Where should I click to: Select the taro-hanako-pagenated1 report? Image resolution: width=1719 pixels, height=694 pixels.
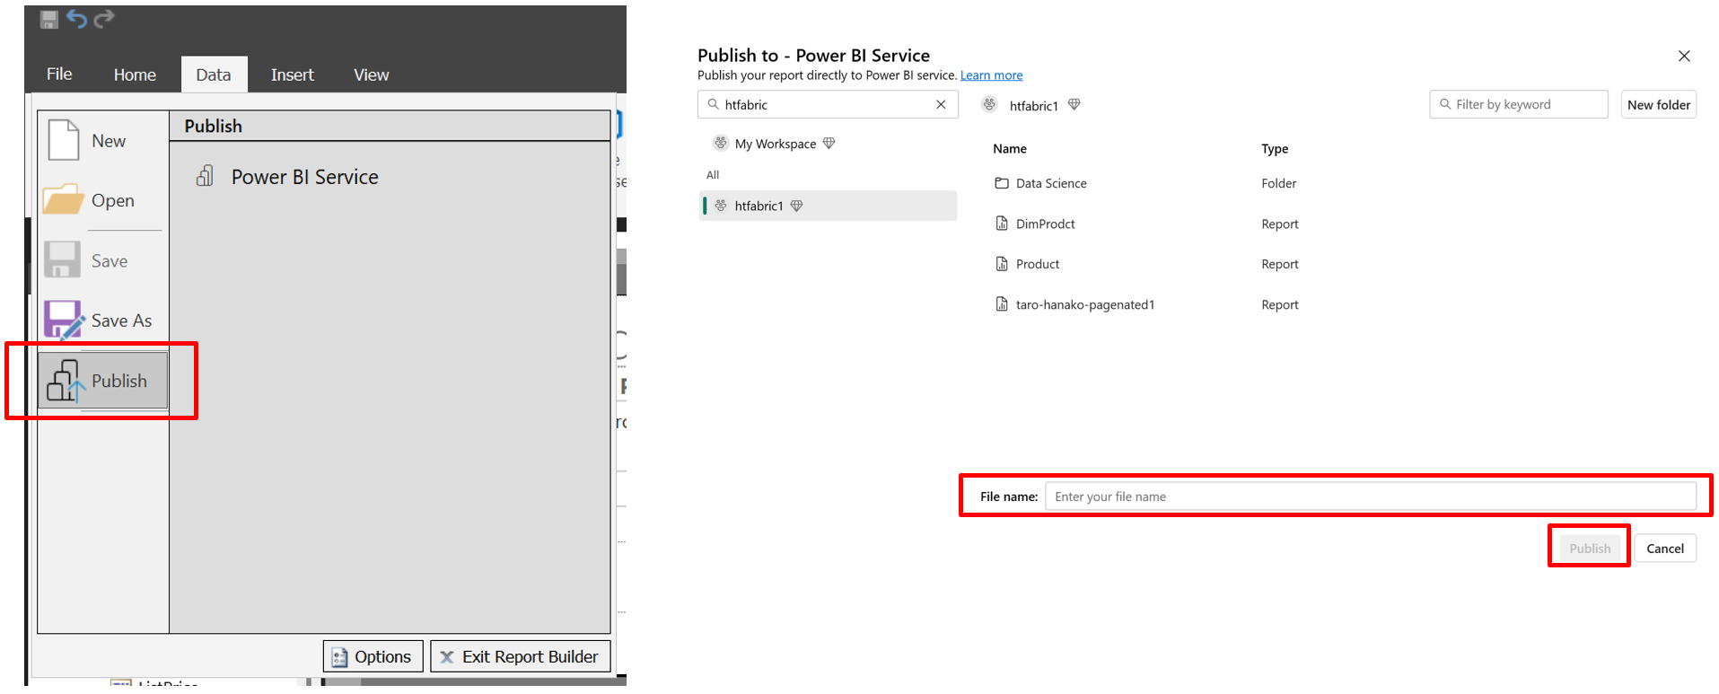click(1084, 304)
